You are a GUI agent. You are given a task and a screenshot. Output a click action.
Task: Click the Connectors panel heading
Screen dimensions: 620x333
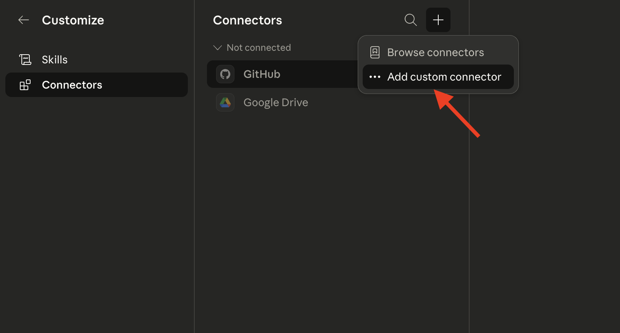pyautogui.click(x=247, y=20)
